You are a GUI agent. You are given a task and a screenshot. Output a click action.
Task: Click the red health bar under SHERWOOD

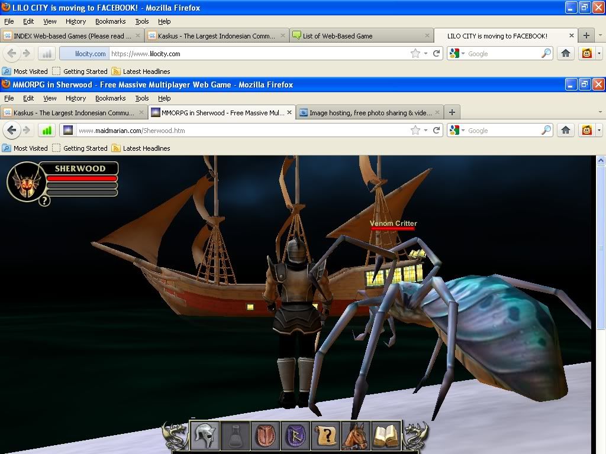coord(82,179)
